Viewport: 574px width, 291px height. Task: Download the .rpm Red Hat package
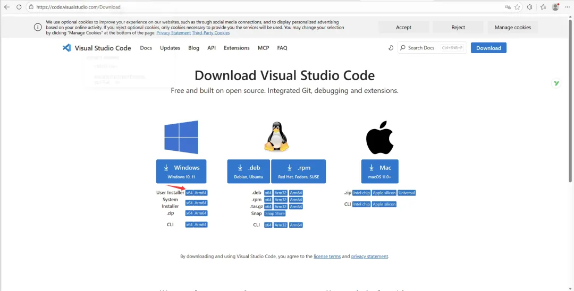[298, 171]
